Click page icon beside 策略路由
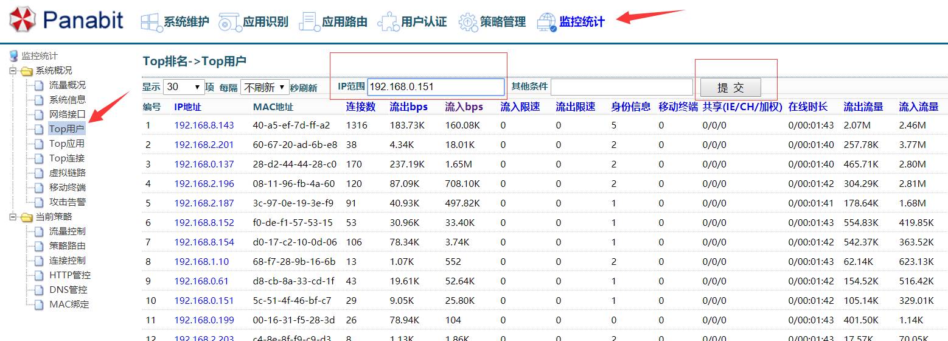 tap(40, 246)
